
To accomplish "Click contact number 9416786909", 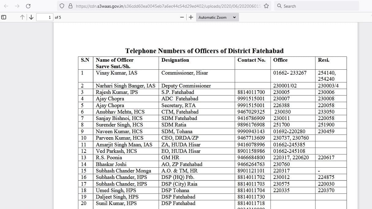I will point(251,118).
